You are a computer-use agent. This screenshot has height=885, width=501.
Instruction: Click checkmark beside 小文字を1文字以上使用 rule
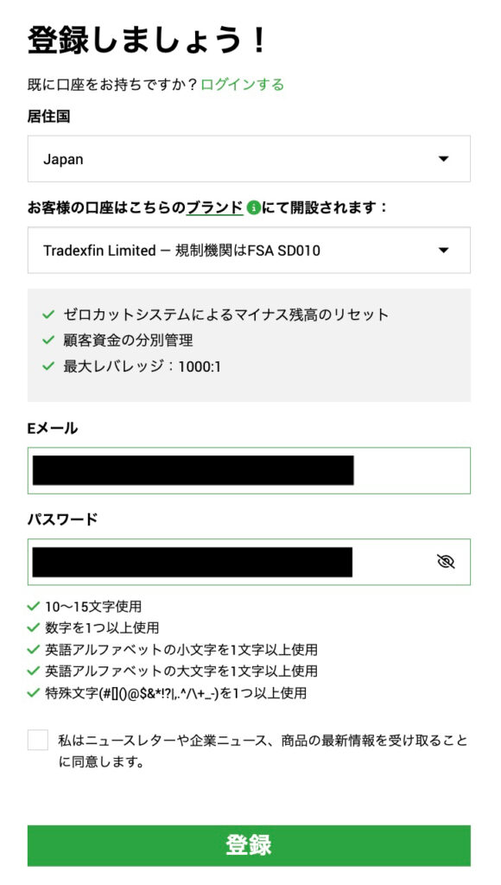34,650
